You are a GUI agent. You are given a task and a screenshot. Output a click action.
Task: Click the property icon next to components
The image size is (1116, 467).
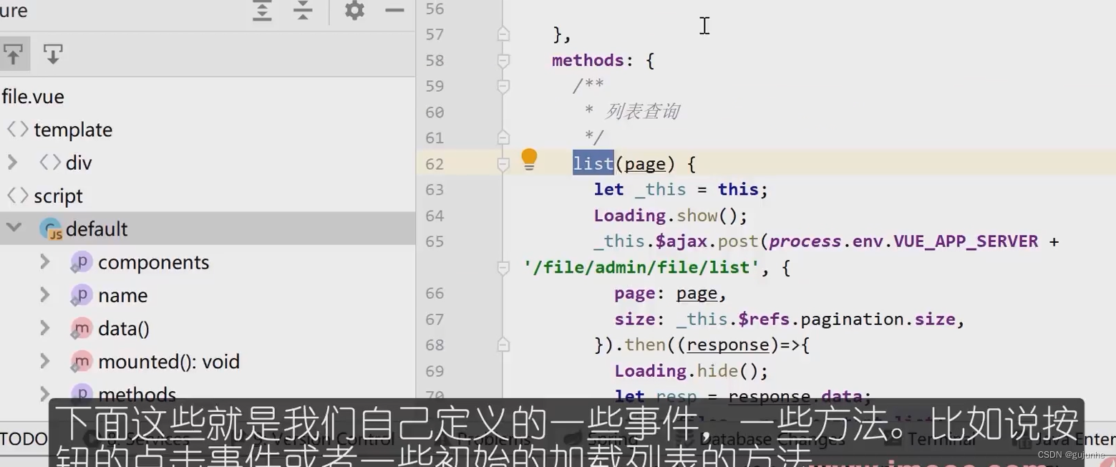81,263
